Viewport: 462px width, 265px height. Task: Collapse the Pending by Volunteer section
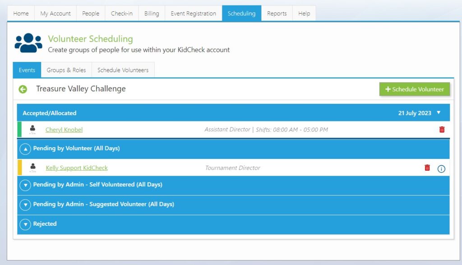point(25,148)
